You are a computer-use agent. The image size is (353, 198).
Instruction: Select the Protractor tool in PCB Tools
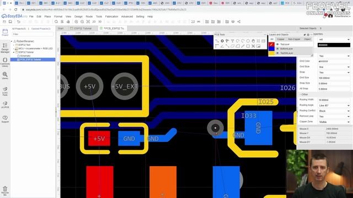coord(222,46)
